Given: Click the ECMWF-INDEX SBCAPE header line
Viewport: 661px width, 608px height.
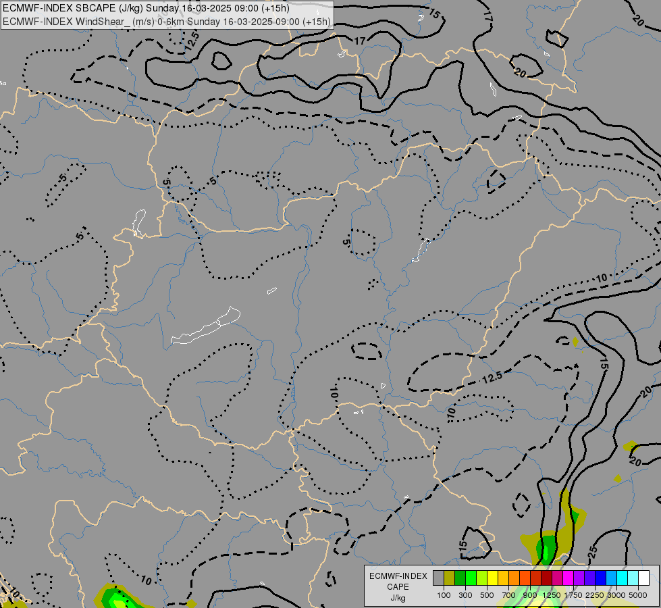Looking at the screenshot, I should (x=146, y=8).
